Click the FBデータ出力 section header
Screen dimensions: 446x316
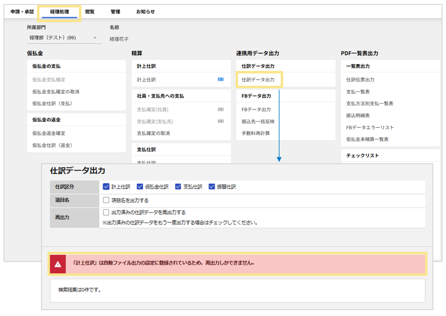pos(256,96)
